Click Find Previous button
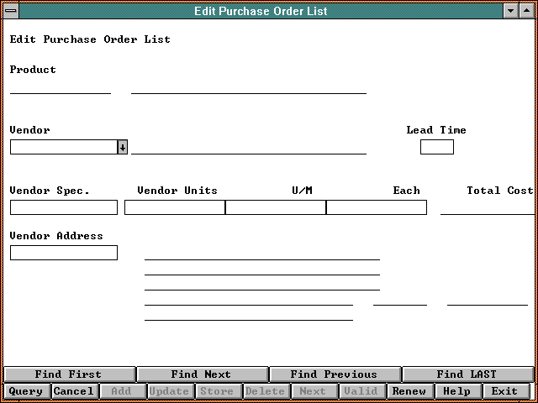The width and height of the screenshot is (538, 403). [335, 374]
